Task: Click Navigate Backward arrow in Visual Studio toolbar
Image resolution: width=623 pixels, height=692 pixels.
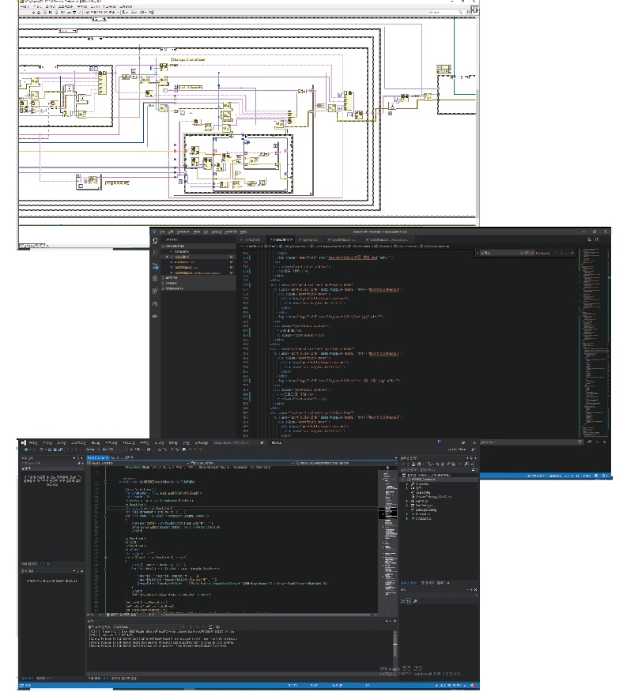Action: tap(26, 449)
